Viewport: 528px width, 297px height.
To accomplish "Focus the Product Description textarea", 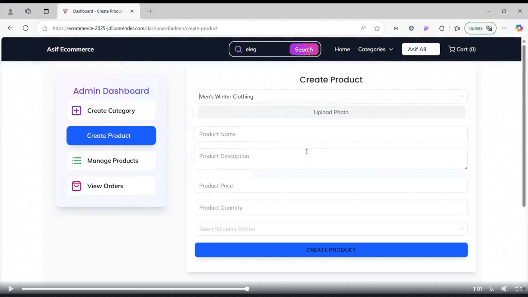I will [x=331, y=159].
